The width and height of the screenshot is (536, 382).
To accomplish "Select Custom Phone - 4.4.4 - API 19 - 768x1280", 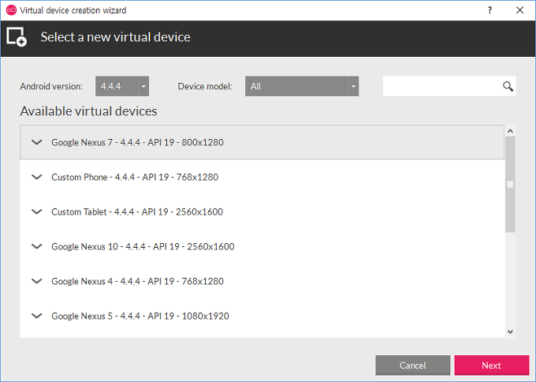I will (262, 177).
